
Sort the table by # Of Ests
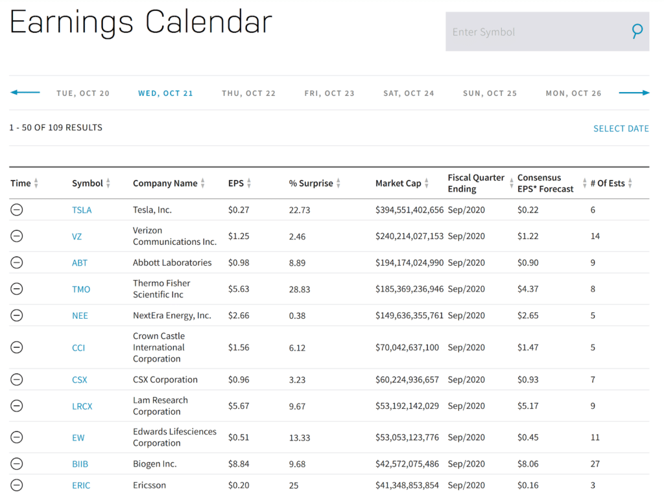630,183
